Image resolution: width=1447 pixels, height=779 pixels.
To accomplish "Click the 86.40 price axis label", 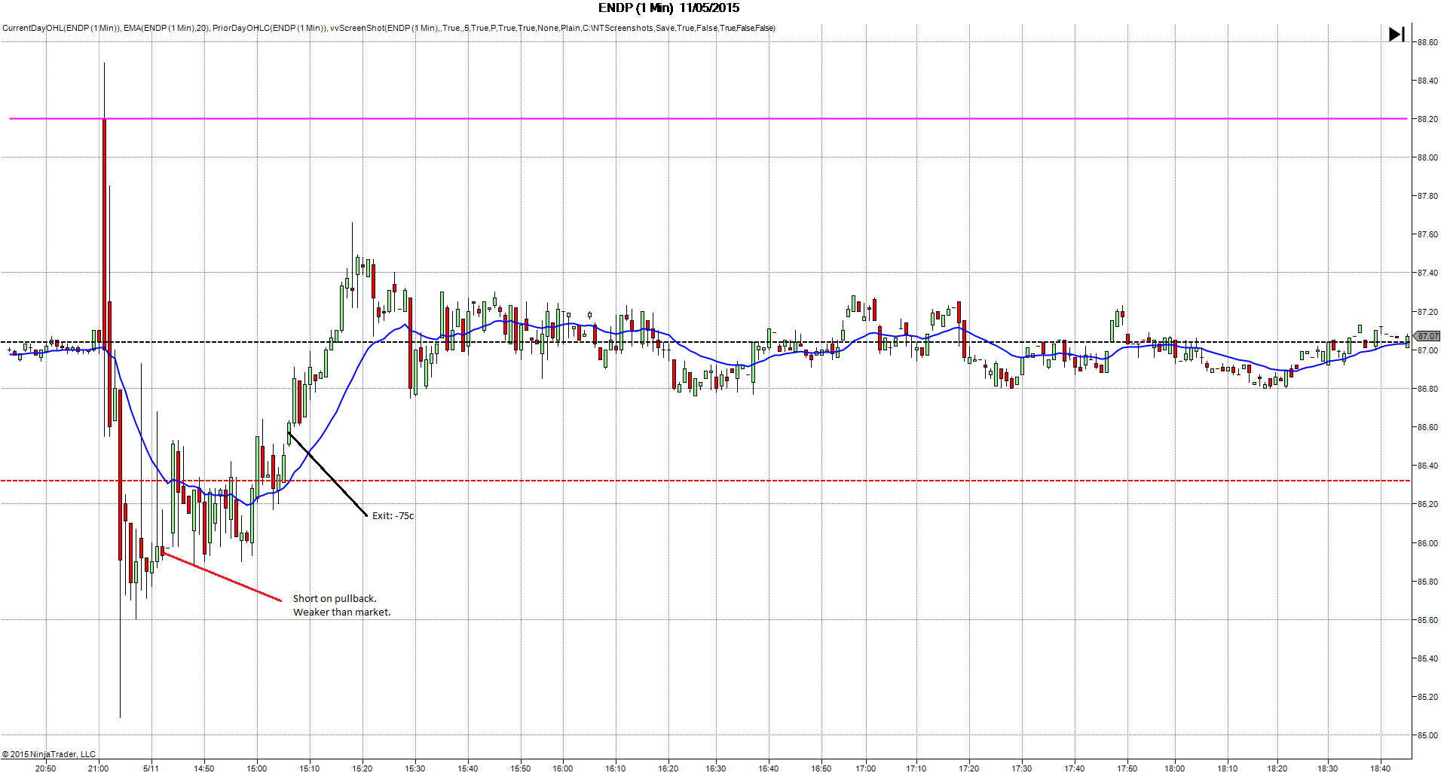I will point(1427,466).
